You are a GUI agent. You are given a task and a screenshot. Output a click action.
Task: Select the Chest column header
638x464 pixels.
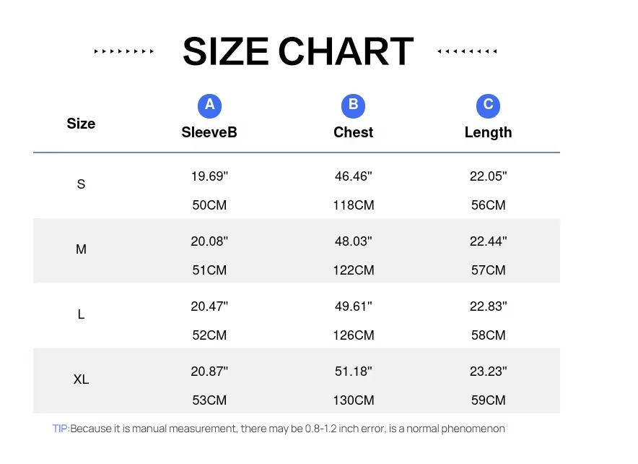pyautogui.click(x=353, y=132)
